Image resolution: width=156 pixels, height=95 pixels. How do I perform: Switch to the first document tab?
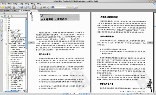point(11,11)
